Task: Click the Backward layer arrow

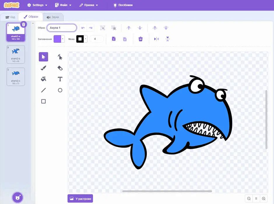Action: [140, 28]
